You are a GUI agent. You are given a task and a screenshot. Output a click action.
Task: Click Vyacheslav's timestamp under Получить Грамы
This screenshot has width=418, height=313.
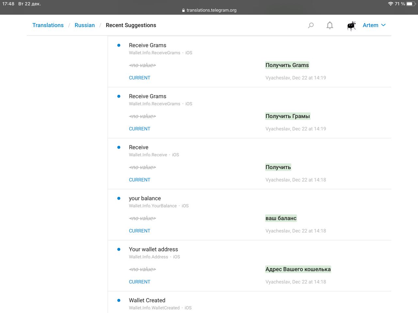tap(296, 129)
